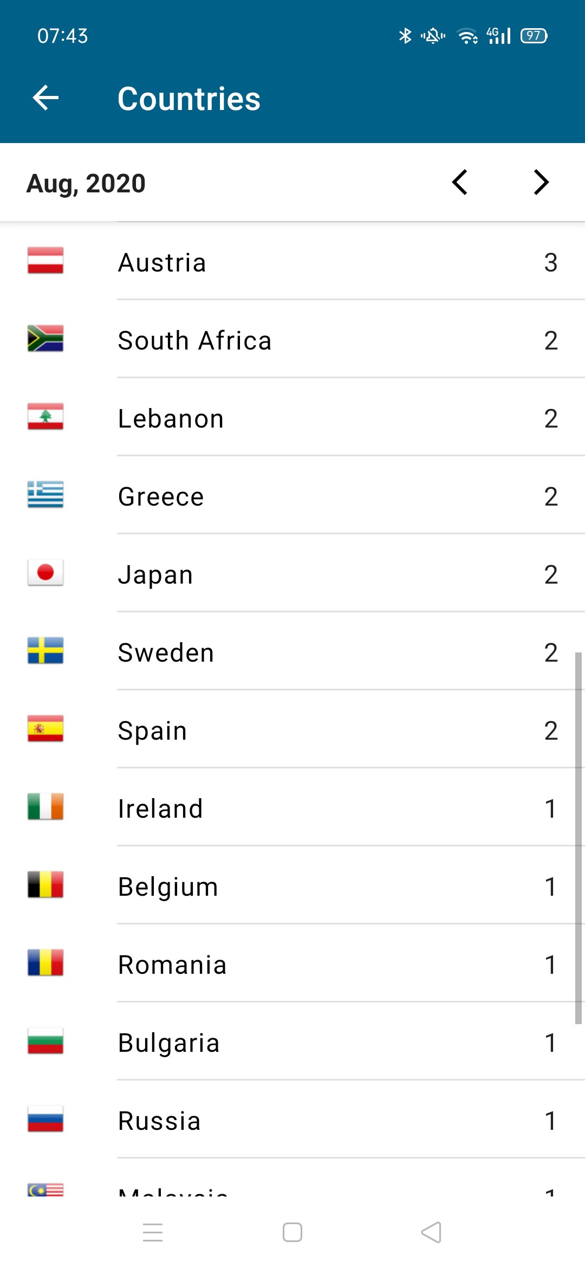Click the Spain flag icon
Screen dimensions: 585x1268
point(45,729)
